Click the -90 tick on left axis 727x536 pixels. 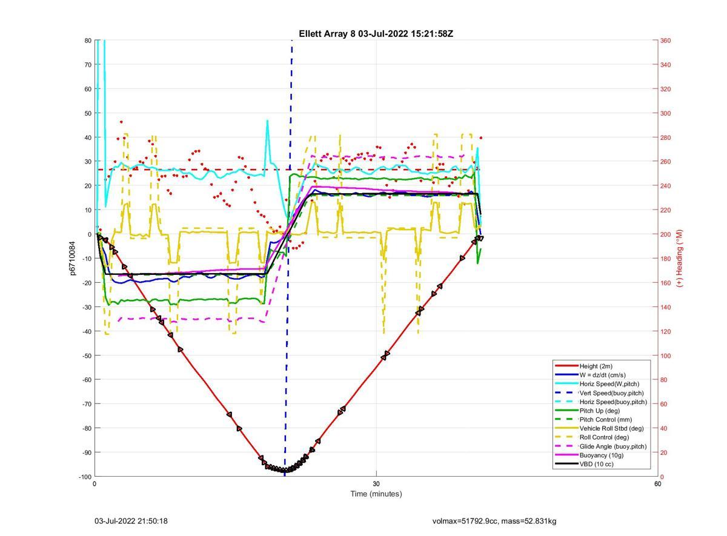click(x=86, y=452)
